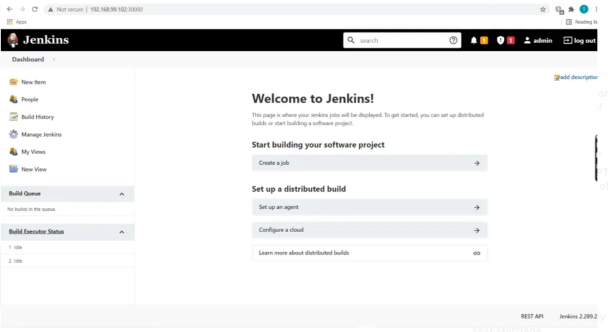Screen dimensions: 608x332
Task: Click the browser address bar URL
Action: click(116, 9)
